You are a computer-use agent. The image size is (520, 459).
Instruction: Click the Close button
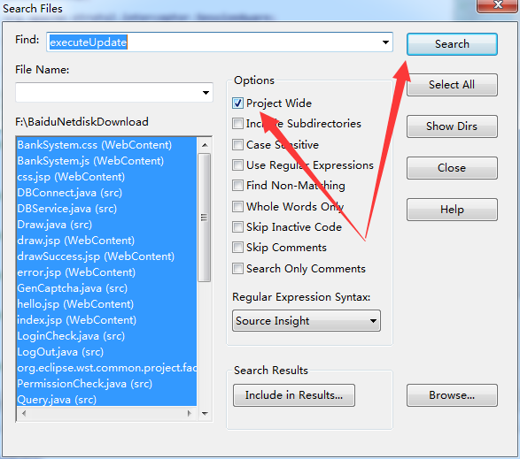[x=452, y=168]
